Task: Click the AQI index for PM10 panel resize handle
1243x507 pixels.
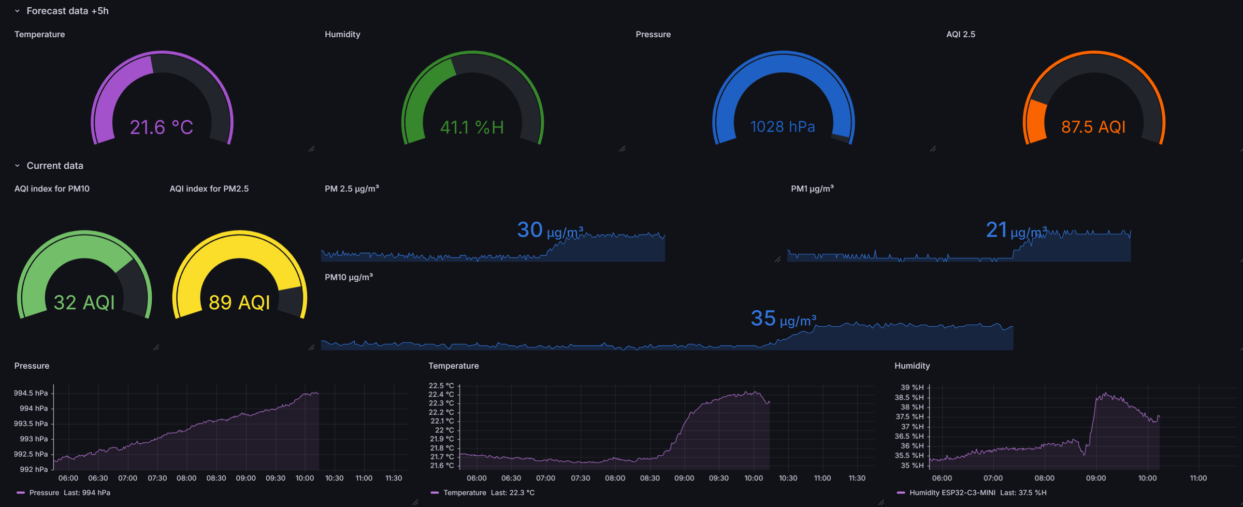Action: coord(157,347)
